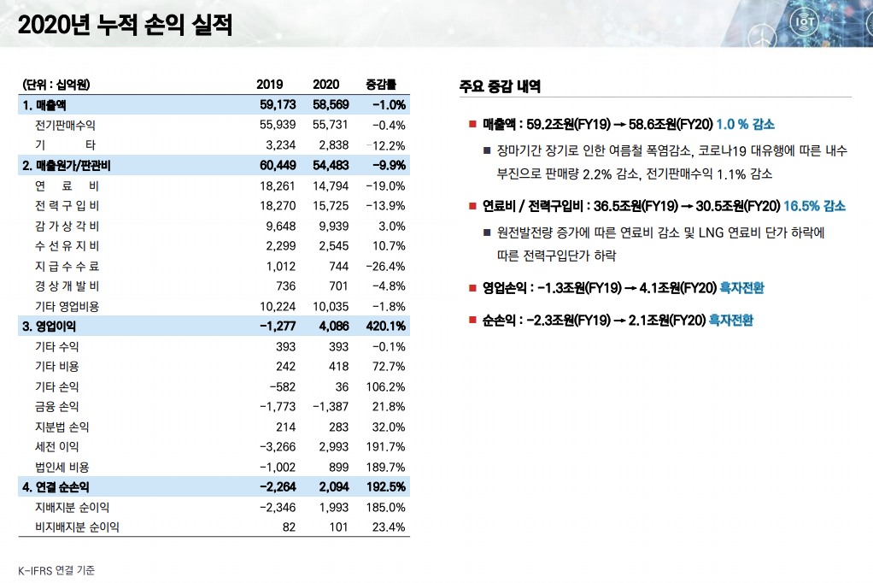Image resolution: width=873 pixels, height=583 pixels.
Task: Click the blue 16.5% 감소 text
Action: click(x=816, y=205)
